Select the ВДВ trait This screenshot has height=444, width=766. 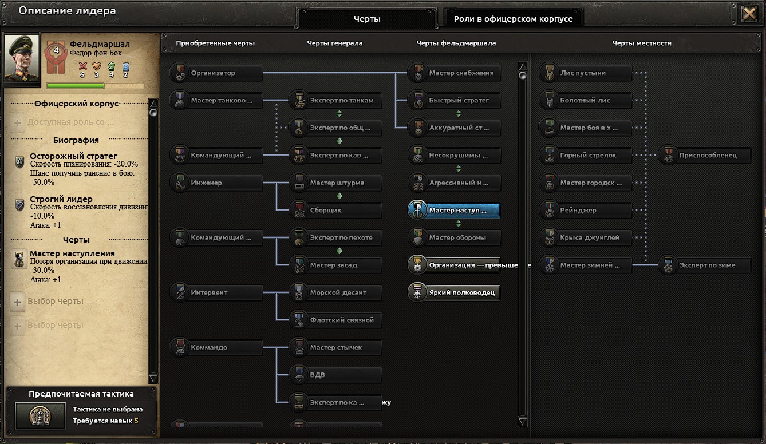[x=335, y=375]
